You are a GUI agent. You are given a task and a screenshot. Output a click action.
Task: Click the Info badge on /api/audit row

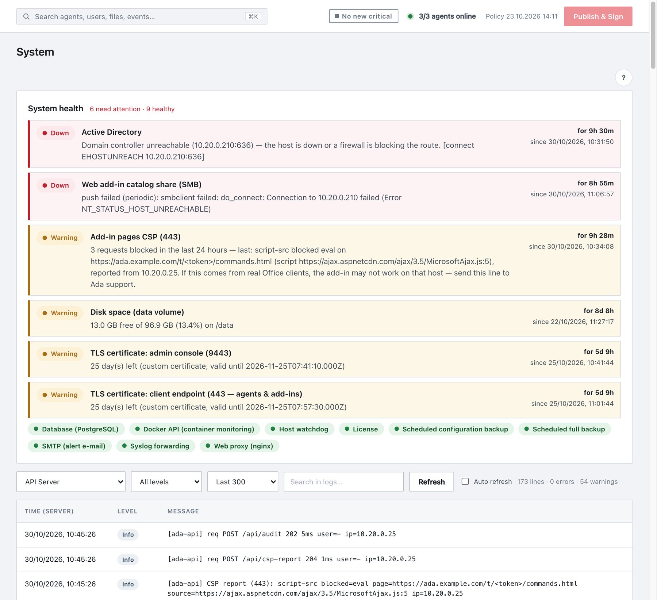click(x=128, y=535)
